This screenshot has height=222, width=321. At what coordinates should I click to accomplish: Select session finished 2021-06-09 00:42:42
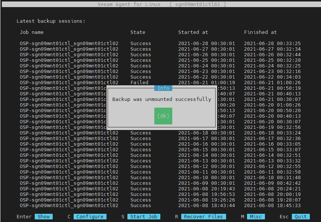(x=272, y=183)
